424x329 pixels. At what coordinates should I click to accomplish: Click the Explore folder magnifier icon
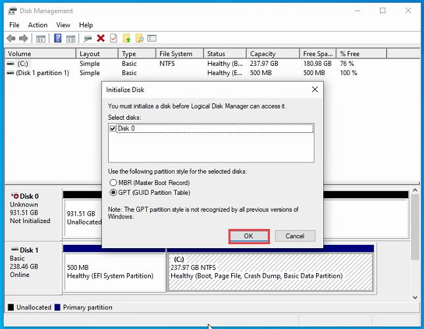[x=140, y=38]
